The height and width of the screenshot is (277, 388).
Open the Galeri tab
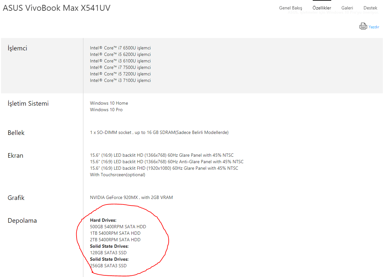click(x=347, y=8)
